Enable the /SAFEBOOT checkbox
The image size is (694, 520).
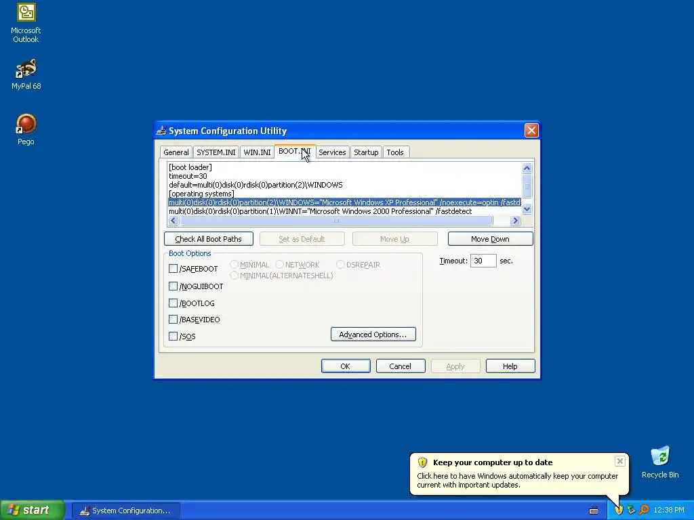[x=173, y=268]
